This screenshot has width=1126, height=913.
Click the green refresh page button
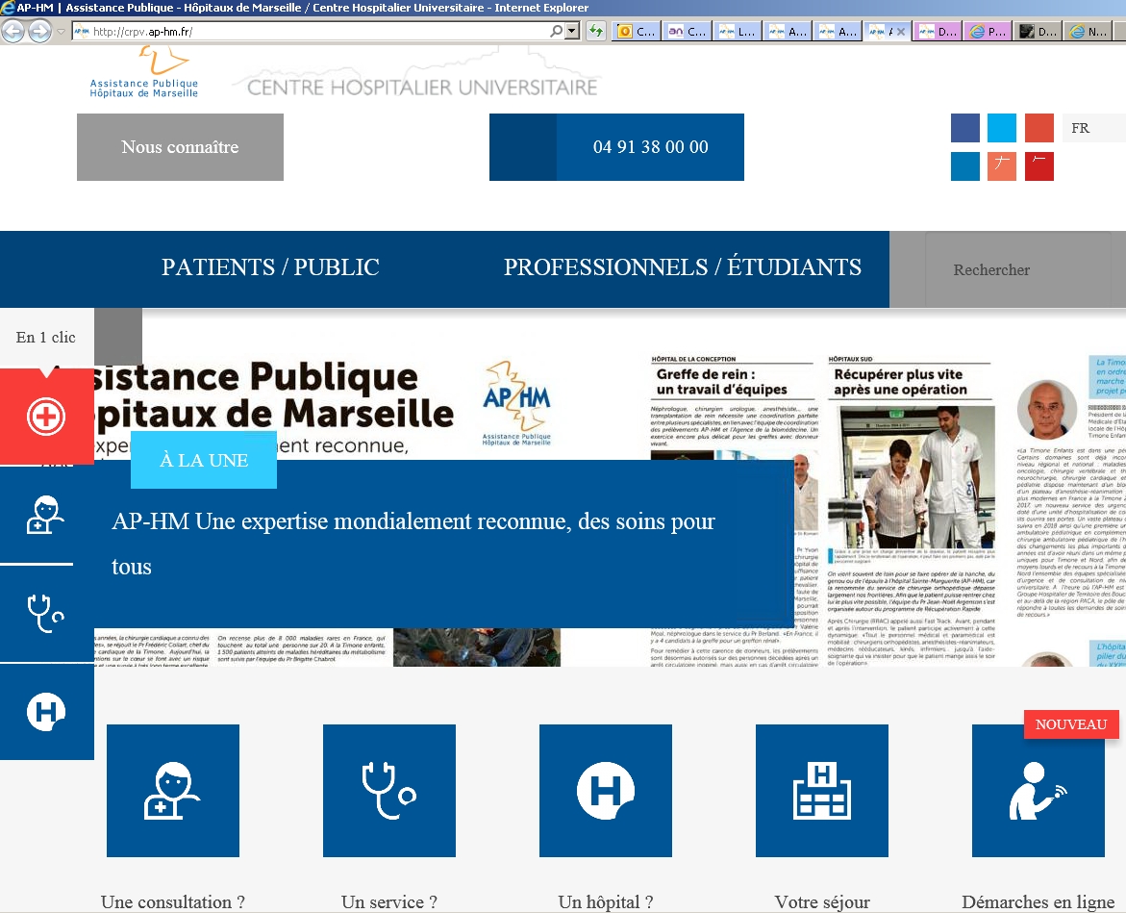tap(596, 31)
